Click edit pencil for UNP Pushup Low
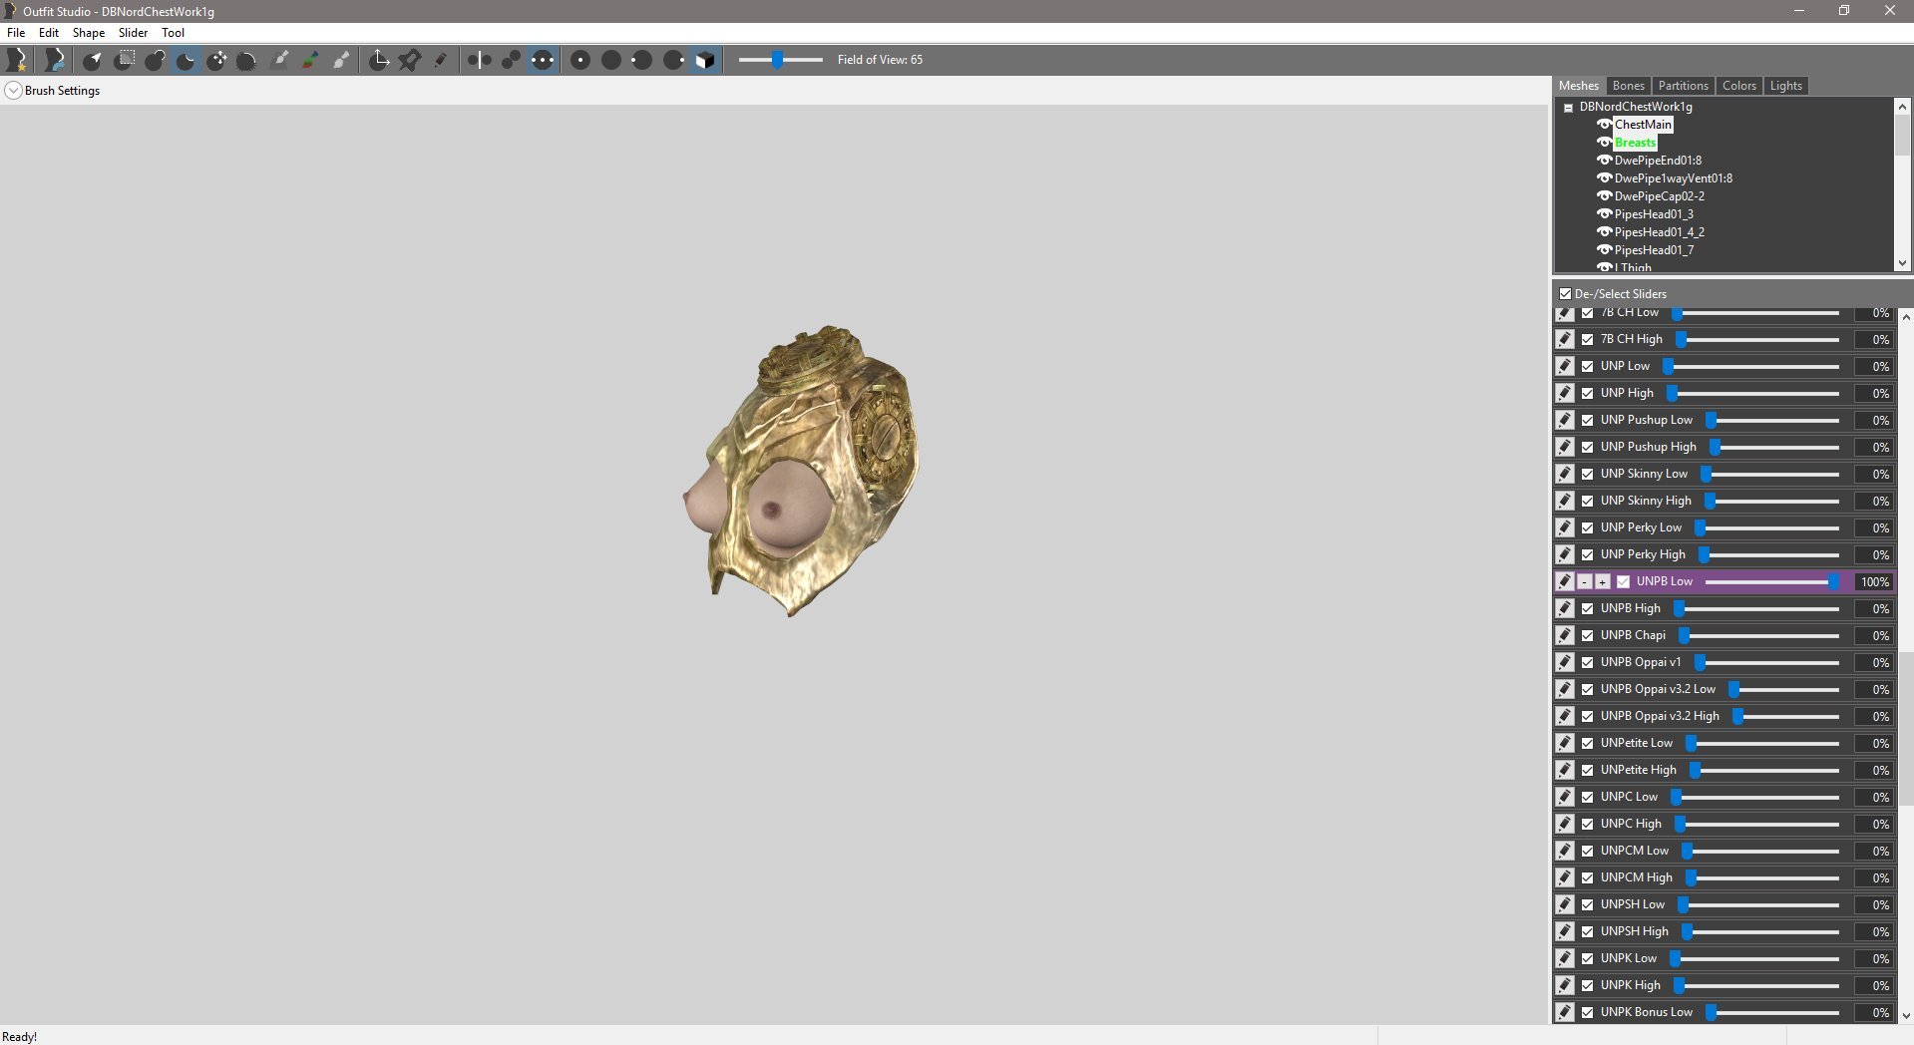This screenshot has width=1914, height=1045. coord(1565,420)
